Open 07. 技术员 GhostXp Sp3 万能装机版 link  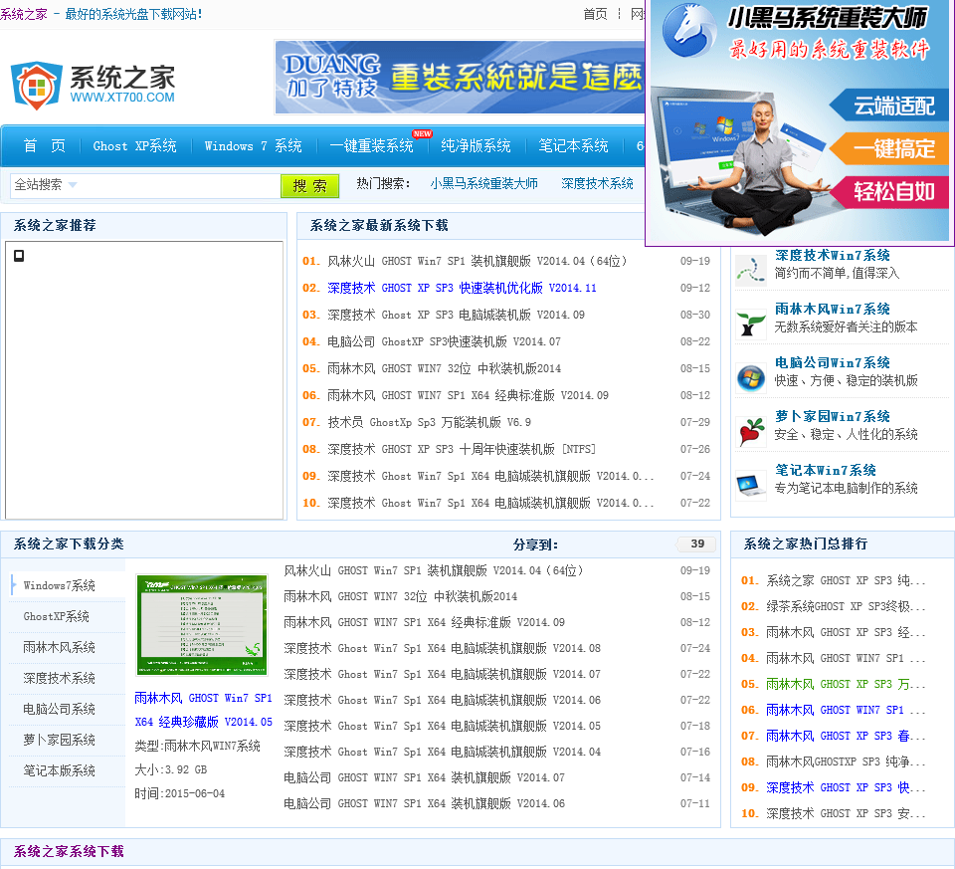coord(430,422)
